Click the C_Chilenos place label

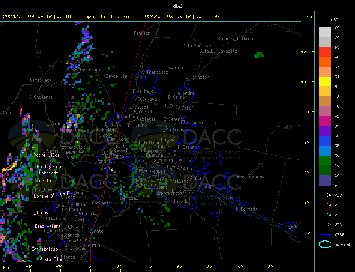point(41,97)
